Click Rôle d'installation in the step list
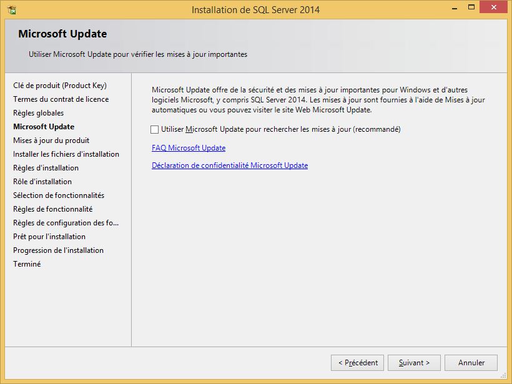Viewport: 512px width, 384px height. click(42, 182)
